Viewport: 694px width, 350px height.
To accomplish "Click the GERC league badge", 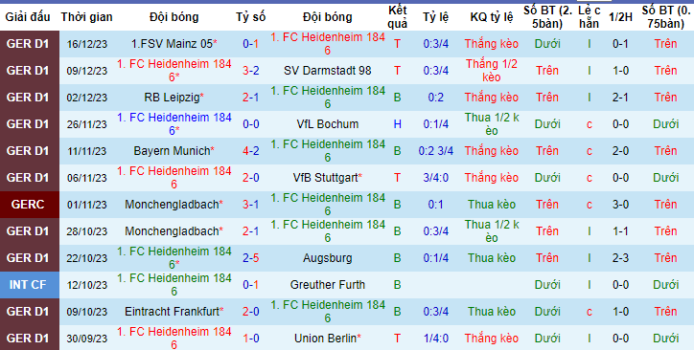I will (x=30, y=205).
